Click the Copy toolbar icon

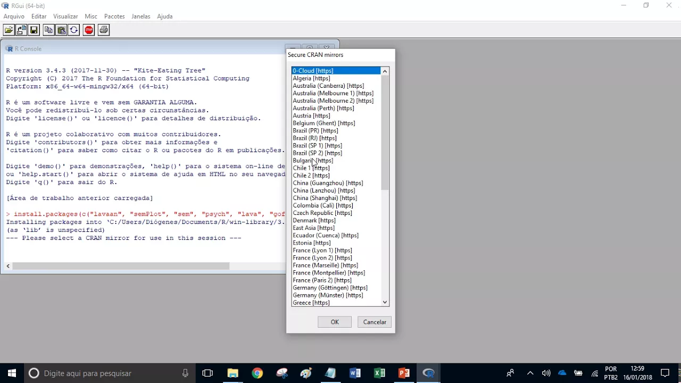point(48,30)
